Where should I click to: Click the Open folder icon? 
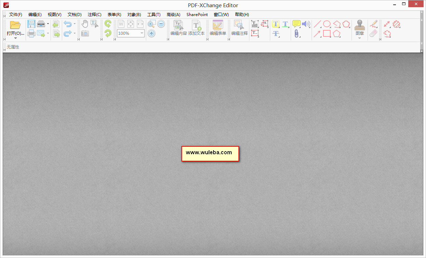[x=15, y=25]
